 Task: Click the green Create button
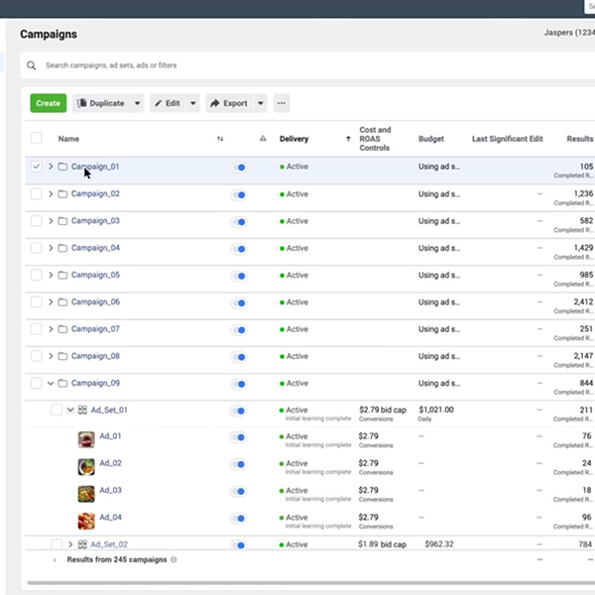48,103
